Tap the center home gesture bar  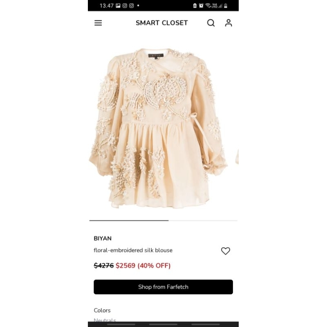(163, 325)
